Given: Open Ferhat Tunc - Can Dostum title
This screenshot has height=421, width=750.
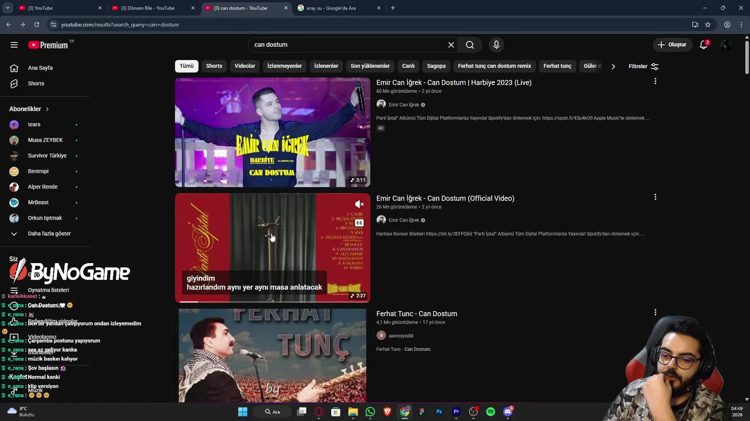Looking at the screenshot, I should pyautogui.click(x=417, y=314).
